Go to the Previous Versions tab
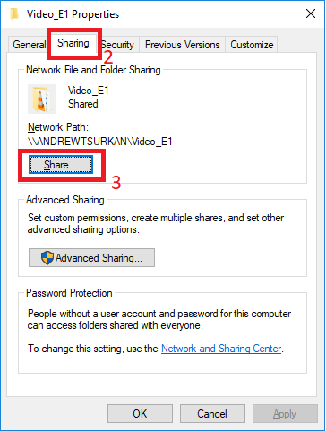The height and width of the screenshot is (431, 326). 182,45
